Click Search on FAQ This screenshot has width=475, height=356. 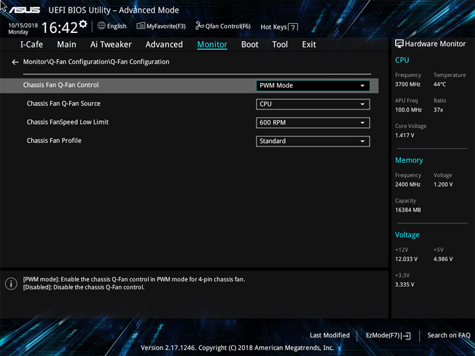click(x=449, y=336)
